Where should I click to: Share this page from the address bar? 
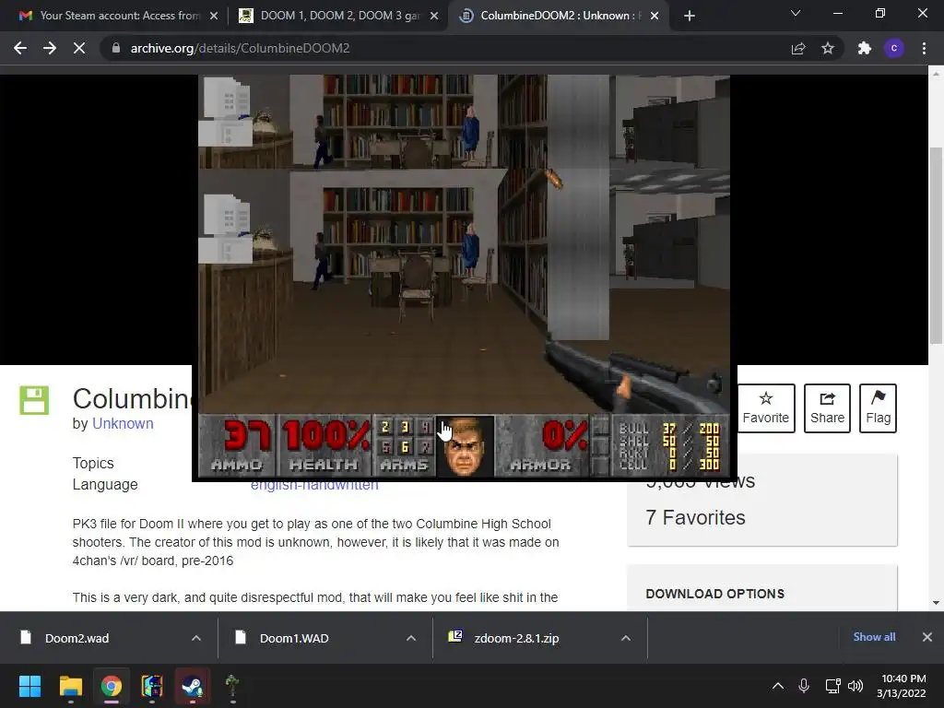click(x=798, y=48)
